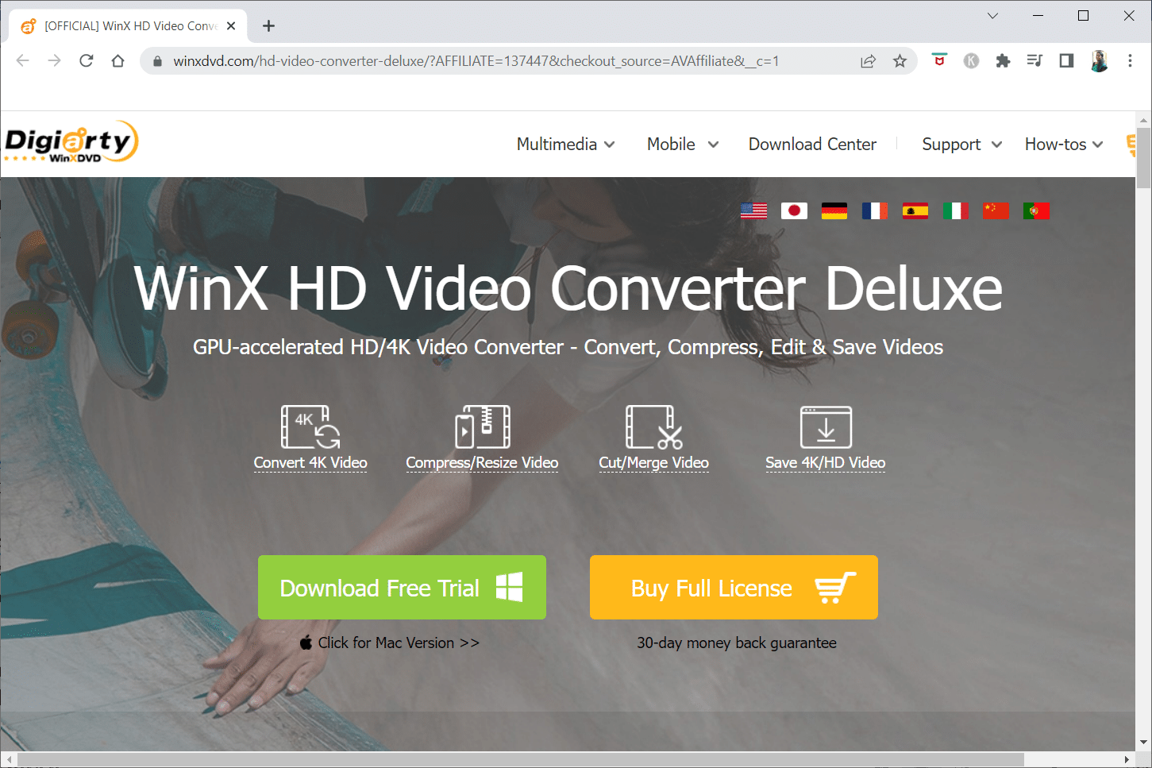Click for Mac Version link
Viewport: 1152px width, 768px height.
(x=389, y=643)
